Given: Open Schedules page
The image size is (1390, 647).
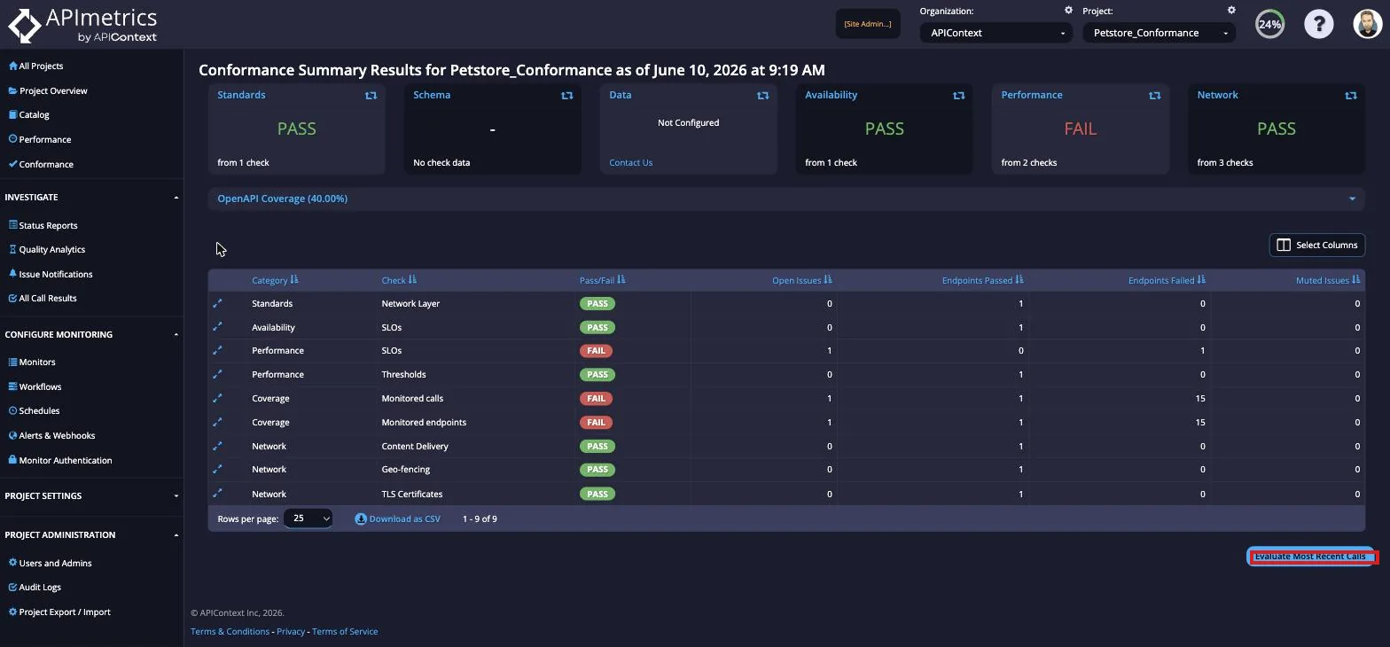Looking at the screenshot, I should pyautogui.click(x=34, y=410).
